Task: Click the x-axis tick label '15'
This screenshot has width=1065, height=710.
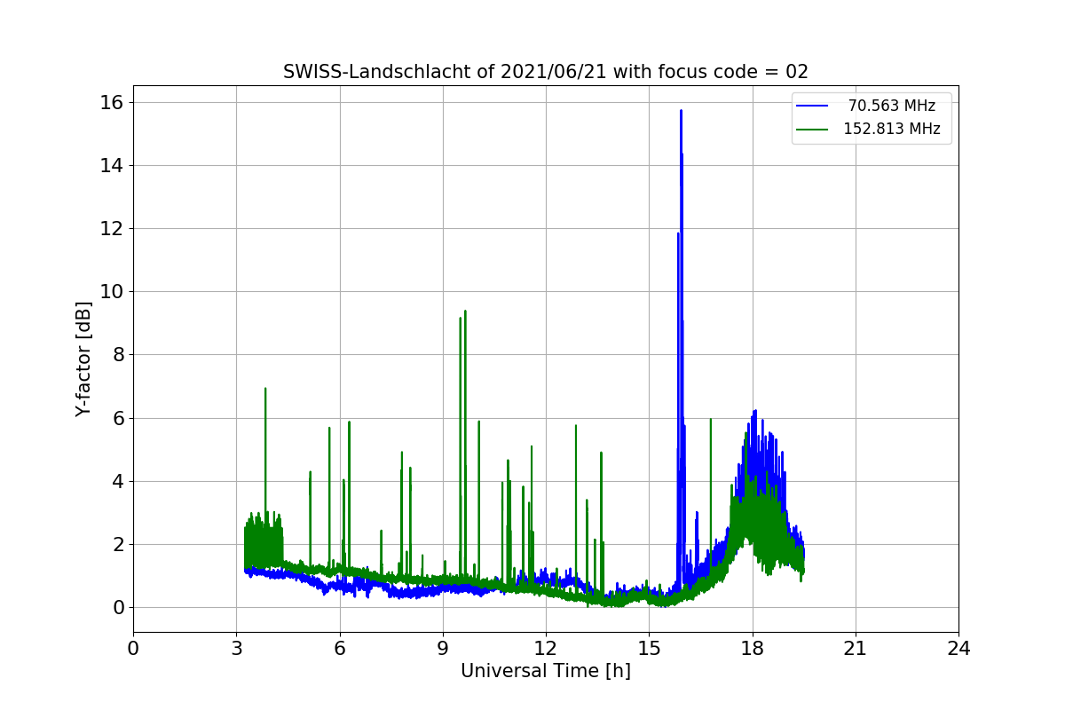Action: click(x=649, y=648)
